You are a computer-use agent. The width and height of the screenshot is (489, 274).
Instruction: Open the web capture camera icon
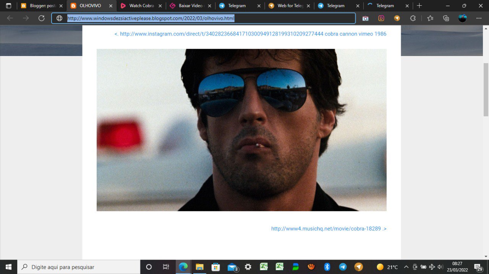pos(366,18)
